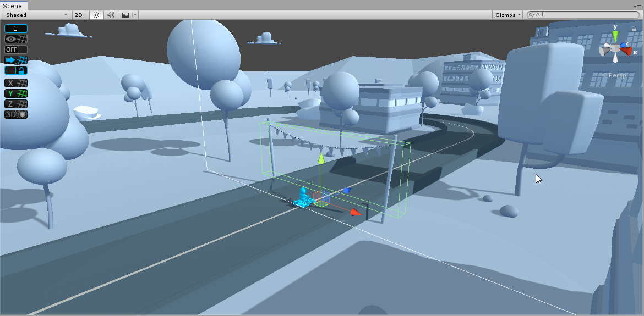Open the Scene panel options menu
Image resolution: width=644 pixels, height=316 pixels.
pyautogui.click(x=637, y=5)
